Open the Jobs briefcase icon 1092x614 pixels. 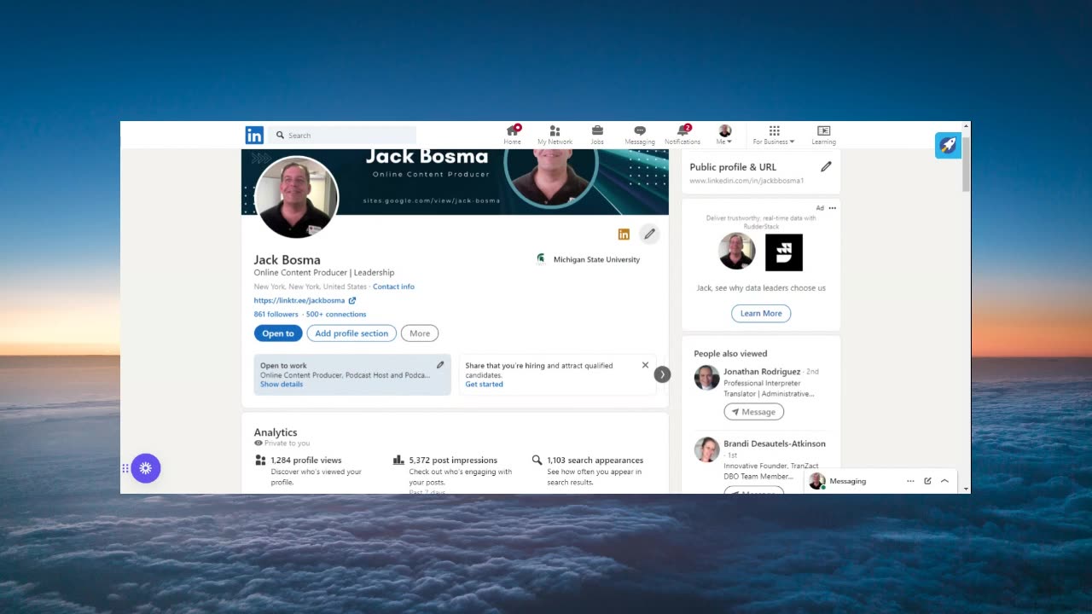(597, 135)
